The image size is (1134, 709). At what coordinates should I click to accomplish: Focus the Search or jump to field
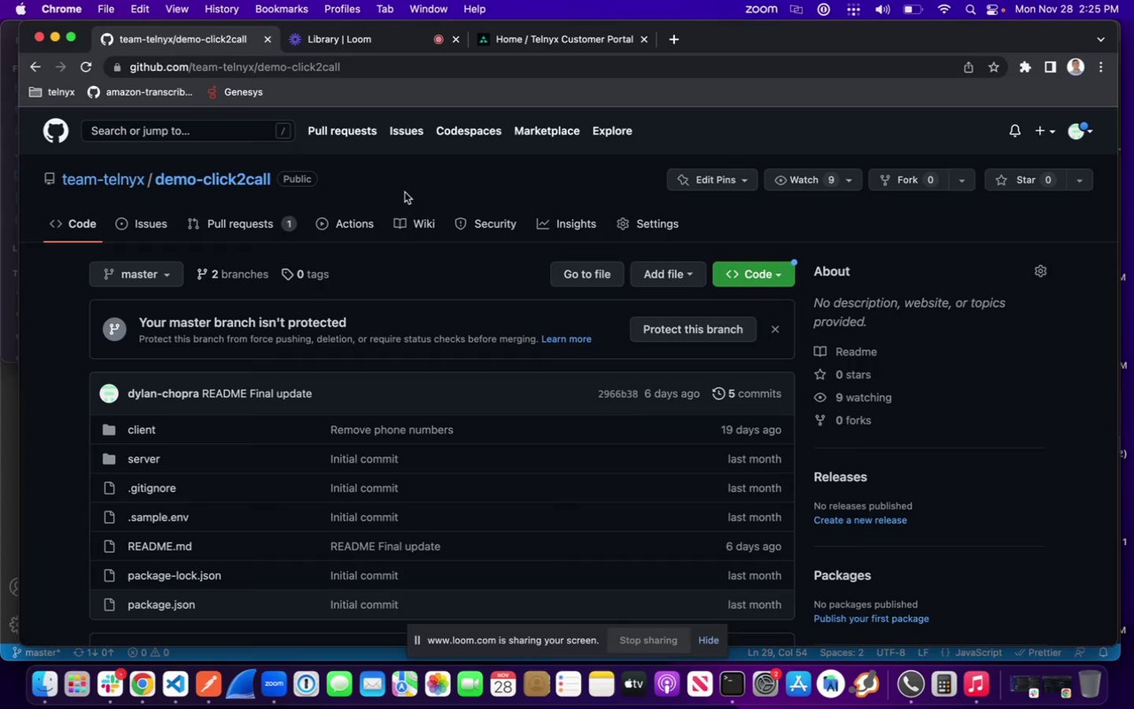tap(188, 131)
